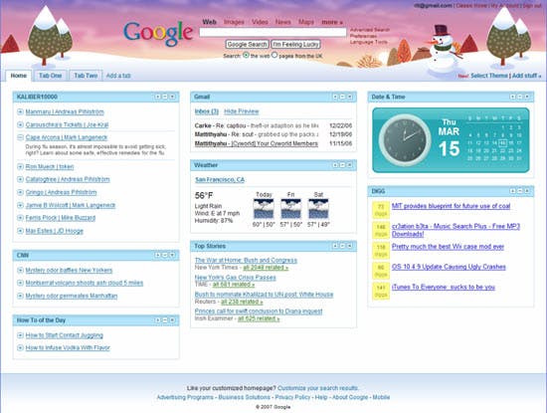This screenshot has width=547, height=413.
Task: Close the Date & Time widget
Action: (x=527, y=97)
